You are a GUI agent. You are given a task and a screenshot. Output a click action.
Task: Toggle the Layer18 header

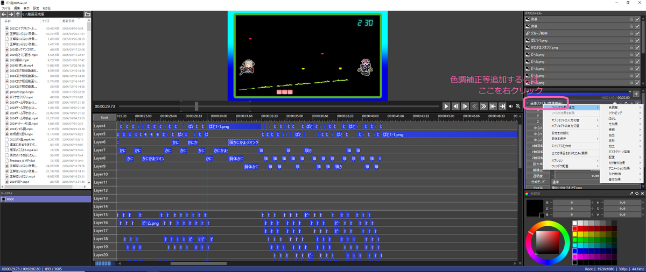(x=104, y=239)
